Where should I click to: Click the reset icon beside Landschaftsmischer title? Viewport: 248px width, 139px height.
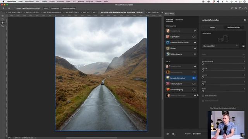click(245, 20)
